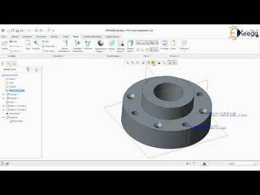This screenshot has width=260, height=195.
Task: Expand the Extrude 1 tree node
Action: [4, 94]
